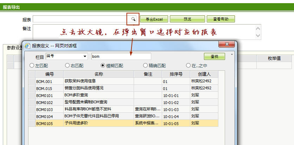Click 林奕松2492 creator cell in BOM.001 row

(204, 81)
